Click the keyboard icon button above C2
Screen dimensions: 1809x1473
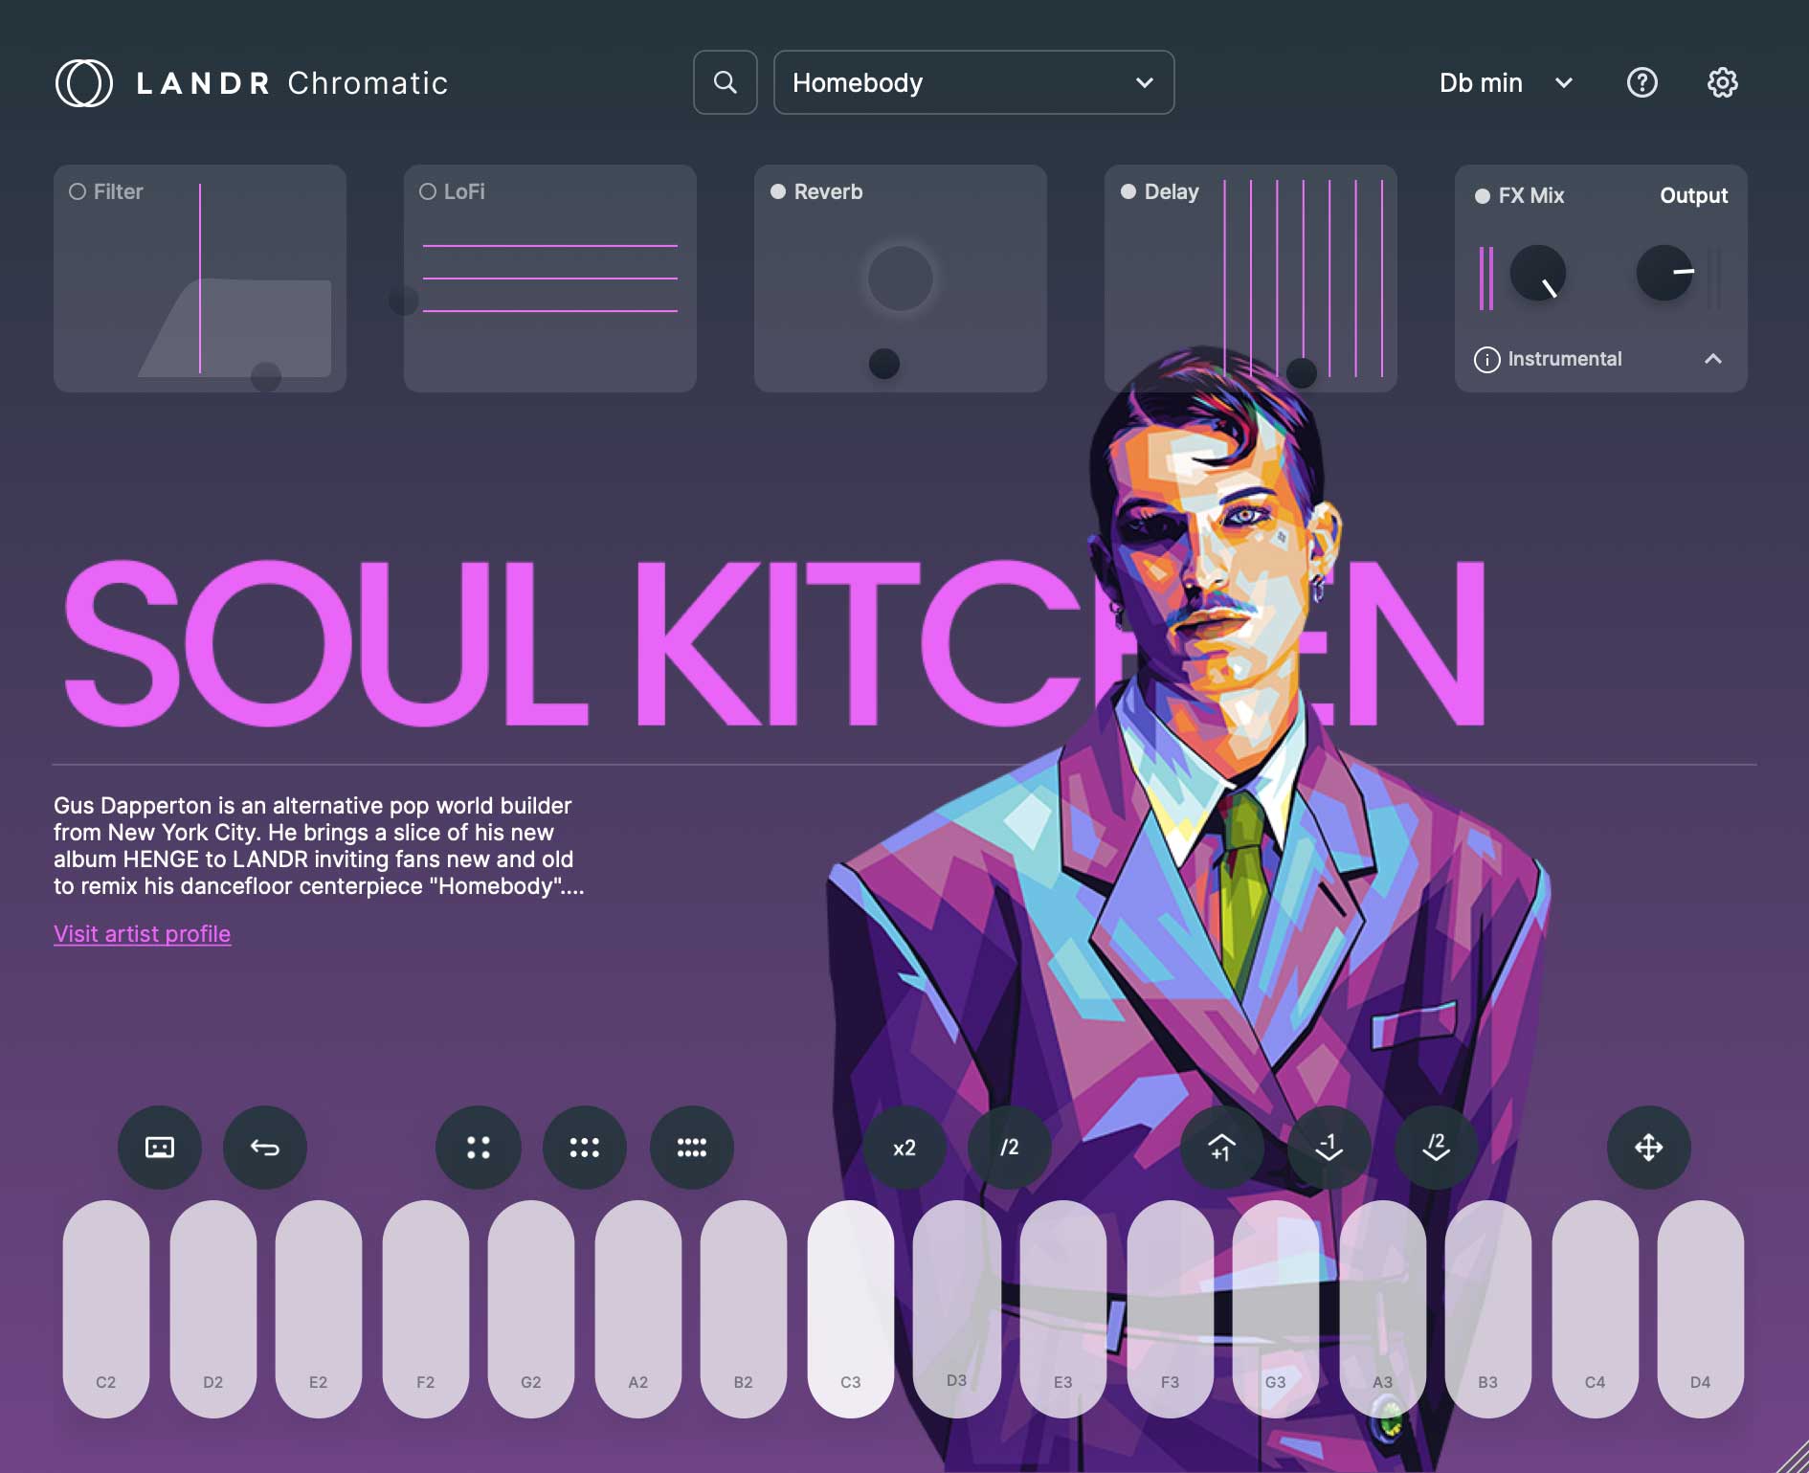(x=160, y=1148)
